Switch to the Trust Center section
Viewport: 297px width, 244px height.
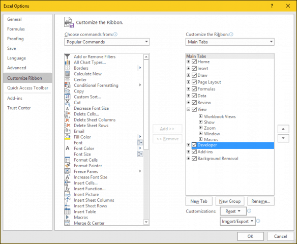(x=19, y=108)
